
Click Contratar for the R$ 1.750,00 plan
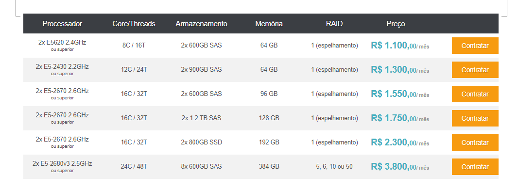coord(475,118)
